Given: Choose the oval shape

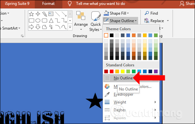Looking at the screenshot, I should point(38,21).
